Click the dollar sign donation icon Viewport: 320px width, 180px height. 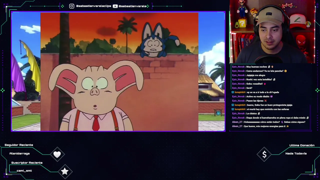pyautogui.click(x=264, y=155)
